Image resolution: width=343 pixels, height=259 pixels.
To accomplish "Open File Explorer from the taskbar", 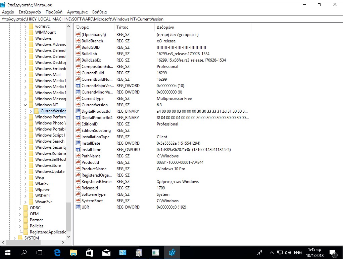I will [x=73, y=253].
